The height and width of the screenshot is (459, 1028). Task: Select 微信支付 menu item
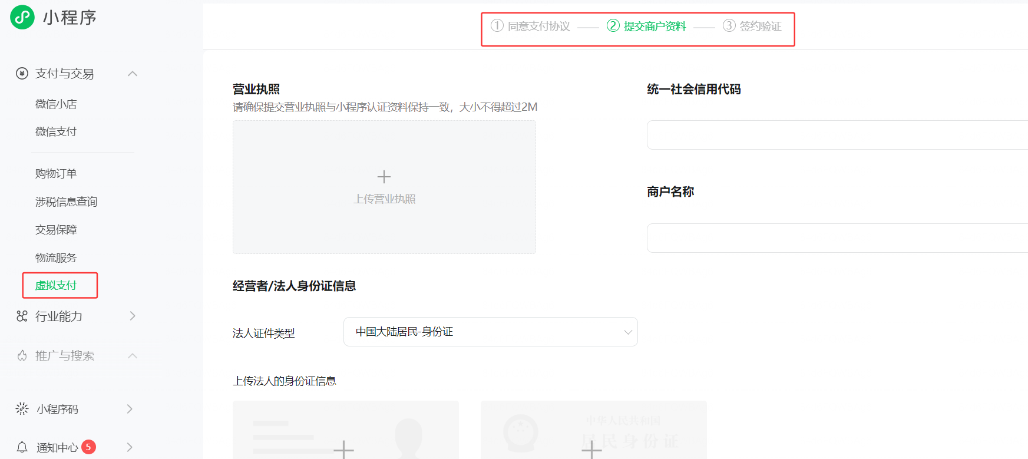click(56, 132)
